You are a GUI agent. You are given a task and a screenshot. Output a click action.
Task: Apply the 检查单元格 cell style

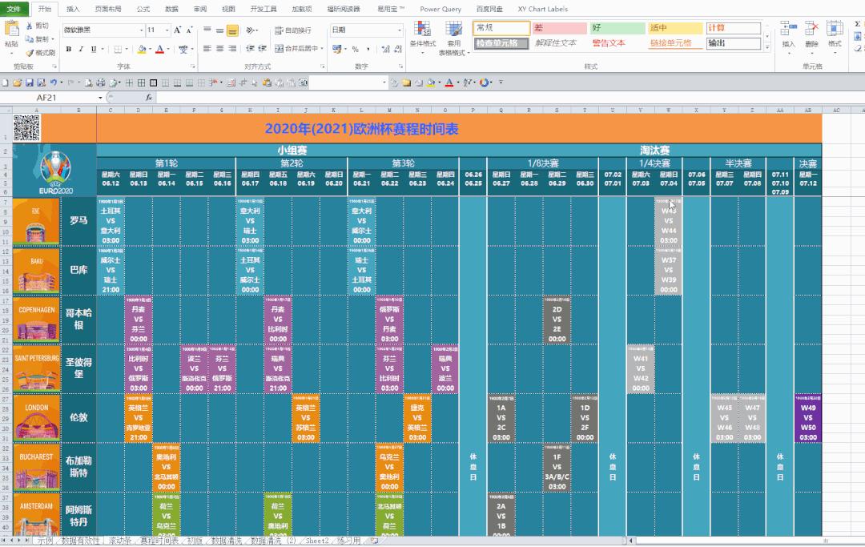point(501,43)
